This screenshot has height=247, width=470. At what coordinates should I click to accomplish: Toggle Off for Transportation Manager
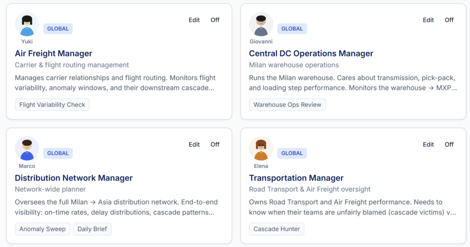pos(449,145)
